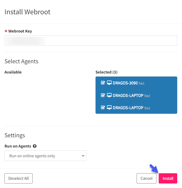Click the Deselect All button

coord(19,178)
